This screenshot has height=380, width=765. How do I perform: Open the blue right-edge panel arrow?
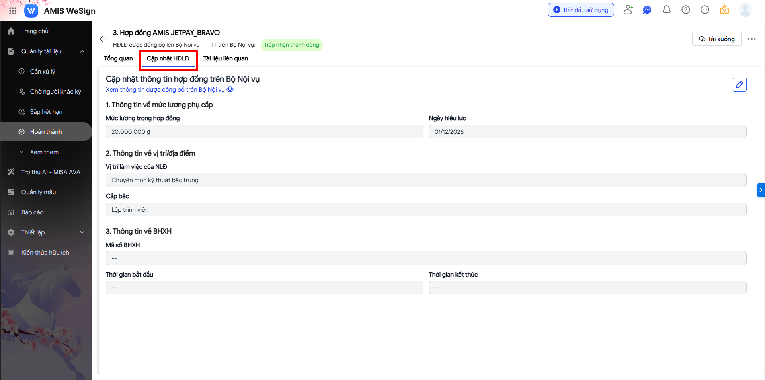(x=761, y=190)
